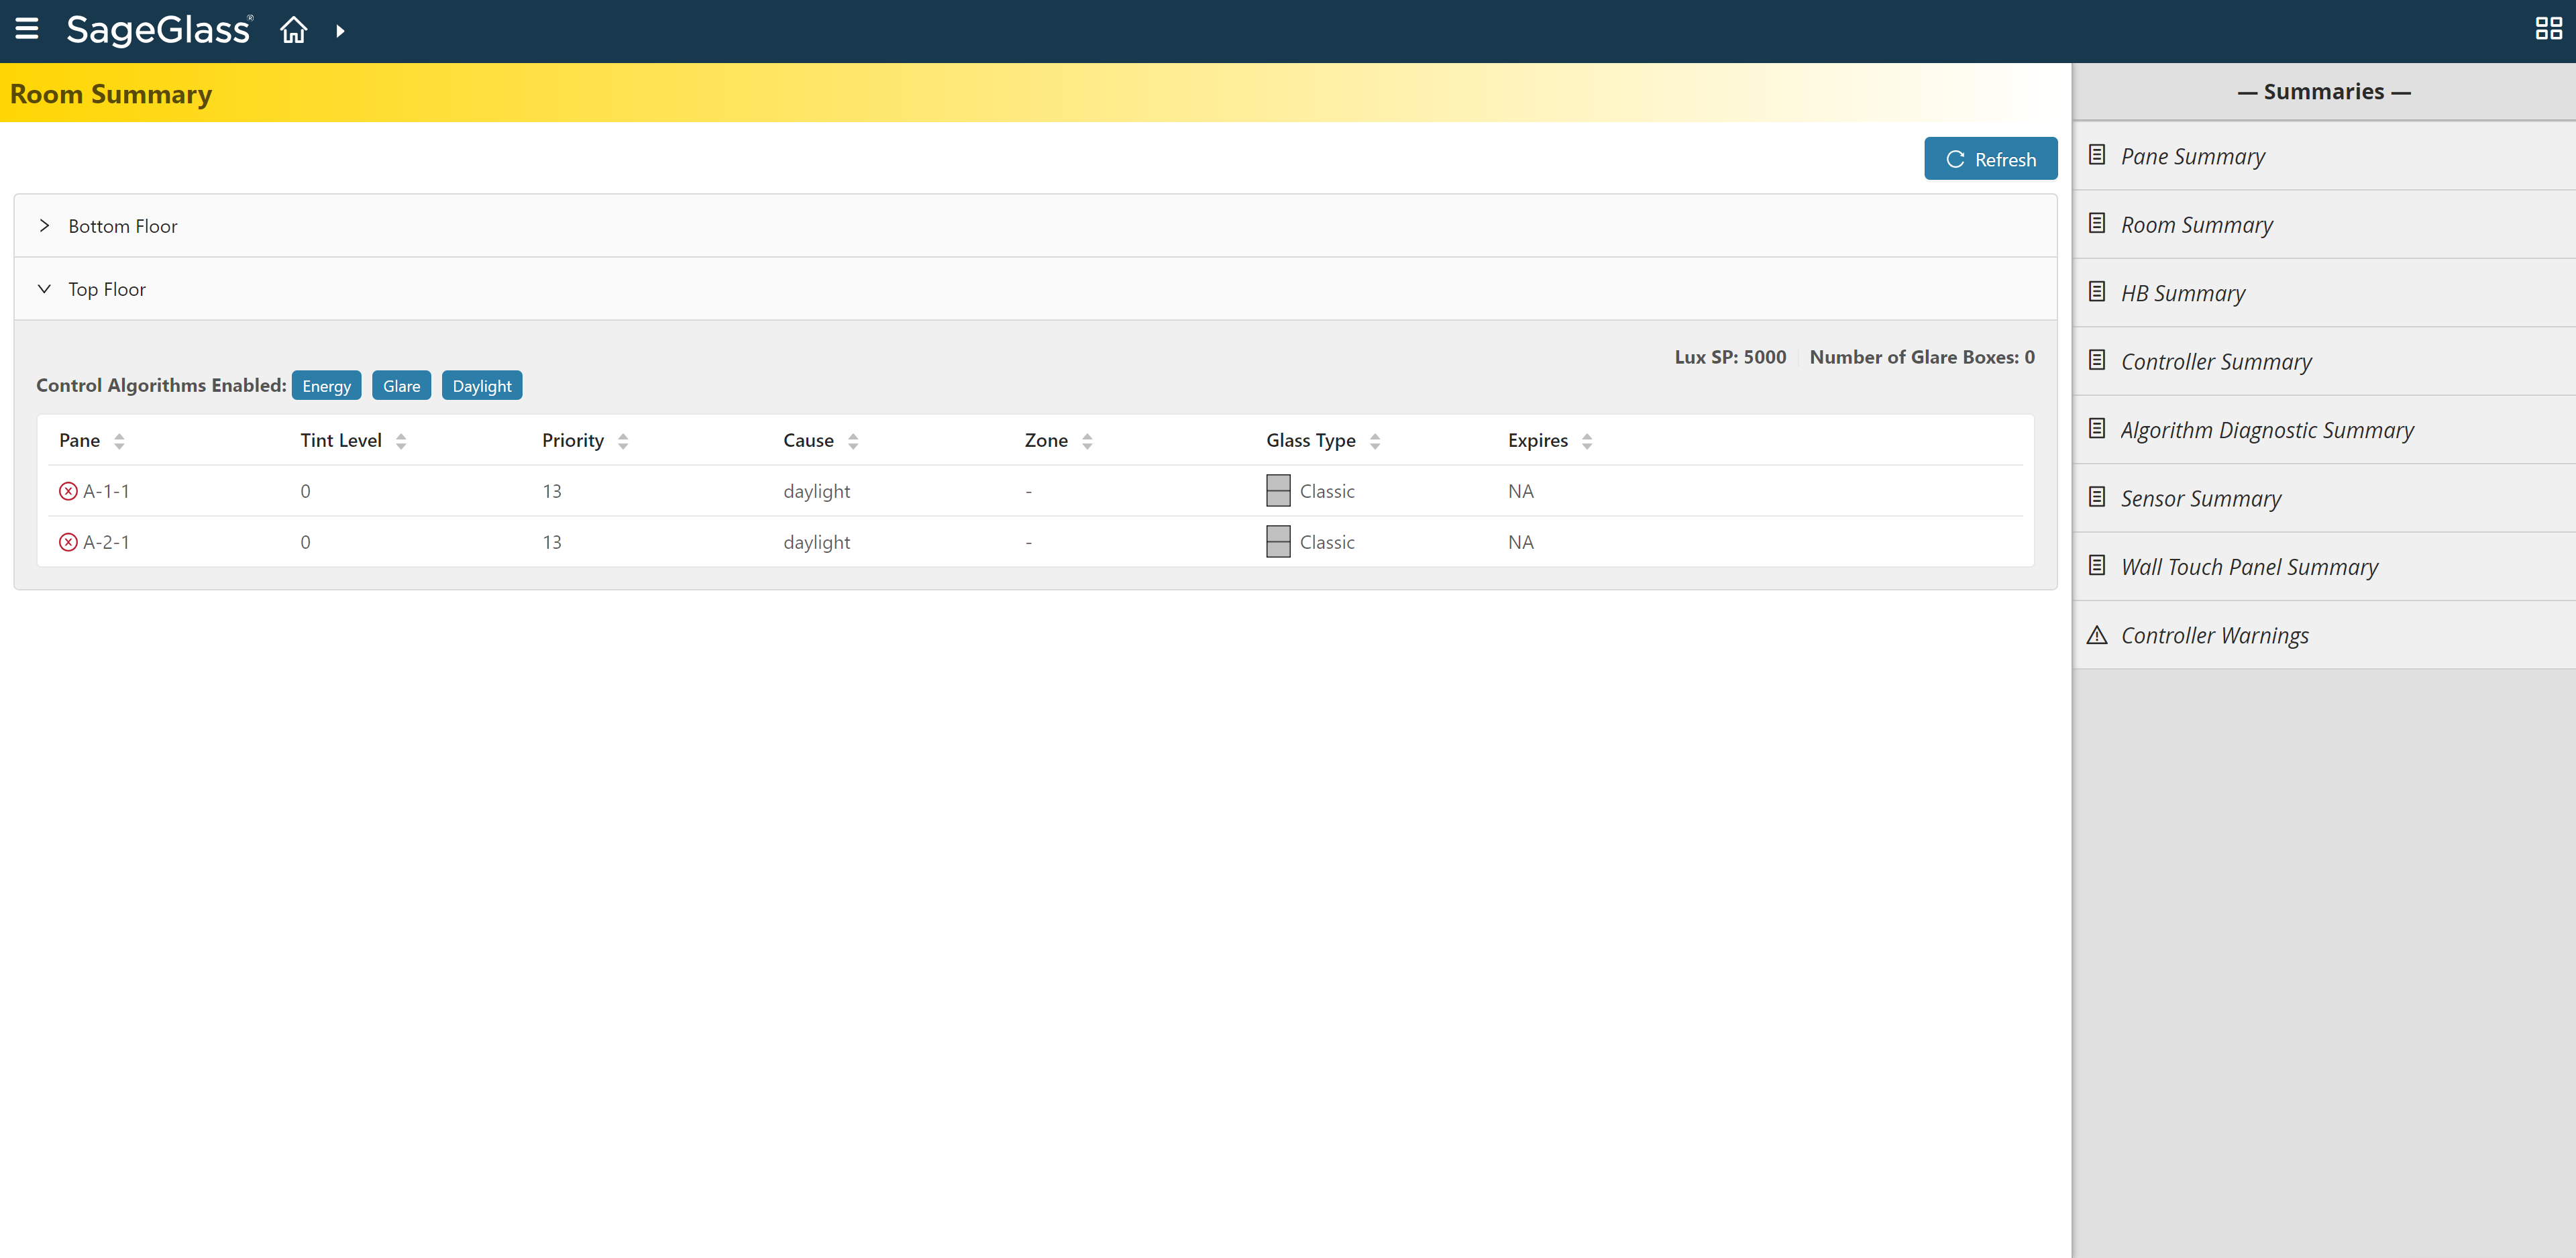This screenshot has width=2576, height=1258.
Task: Sort the table by Cause
Action: 853,441
